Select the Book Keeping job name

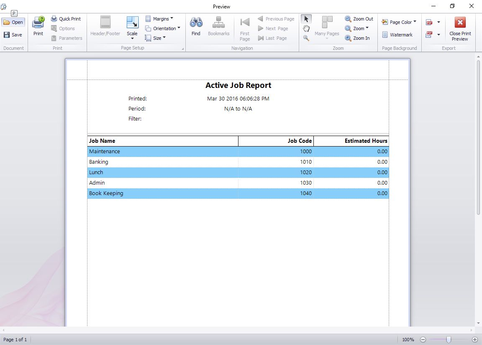point(106,193)
